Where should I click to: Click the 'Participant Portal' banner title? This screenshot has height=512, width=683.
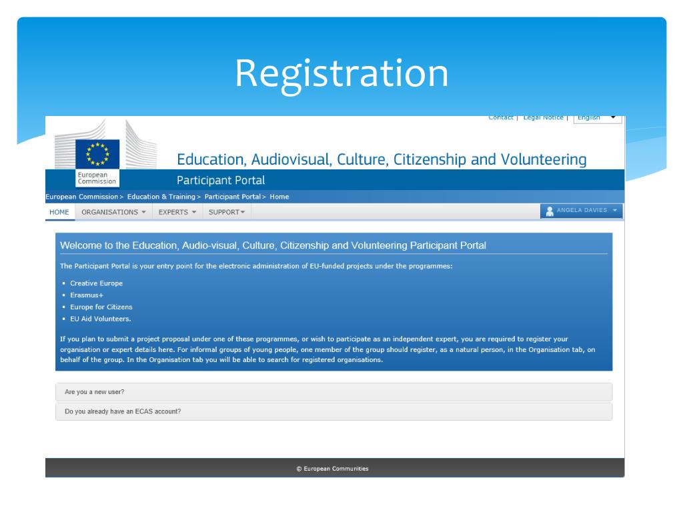[x=221, y=180]
